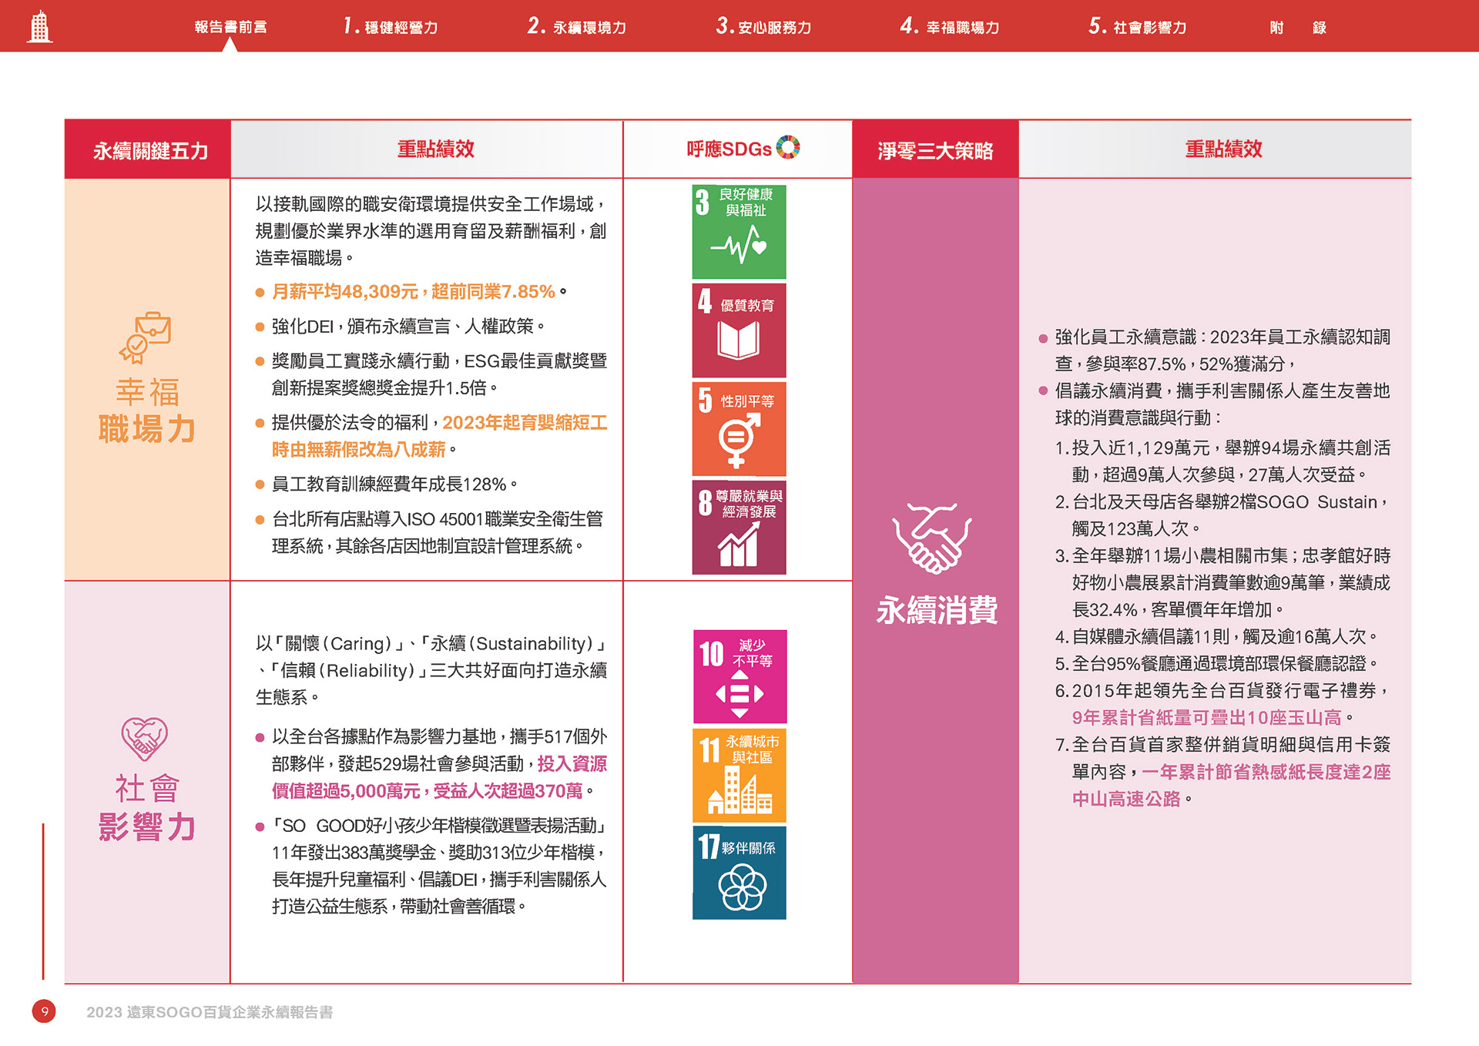The image size is (1479, 1046).
Task: Open the 4. 幸福職場力 tab
Action: point(950,27)
